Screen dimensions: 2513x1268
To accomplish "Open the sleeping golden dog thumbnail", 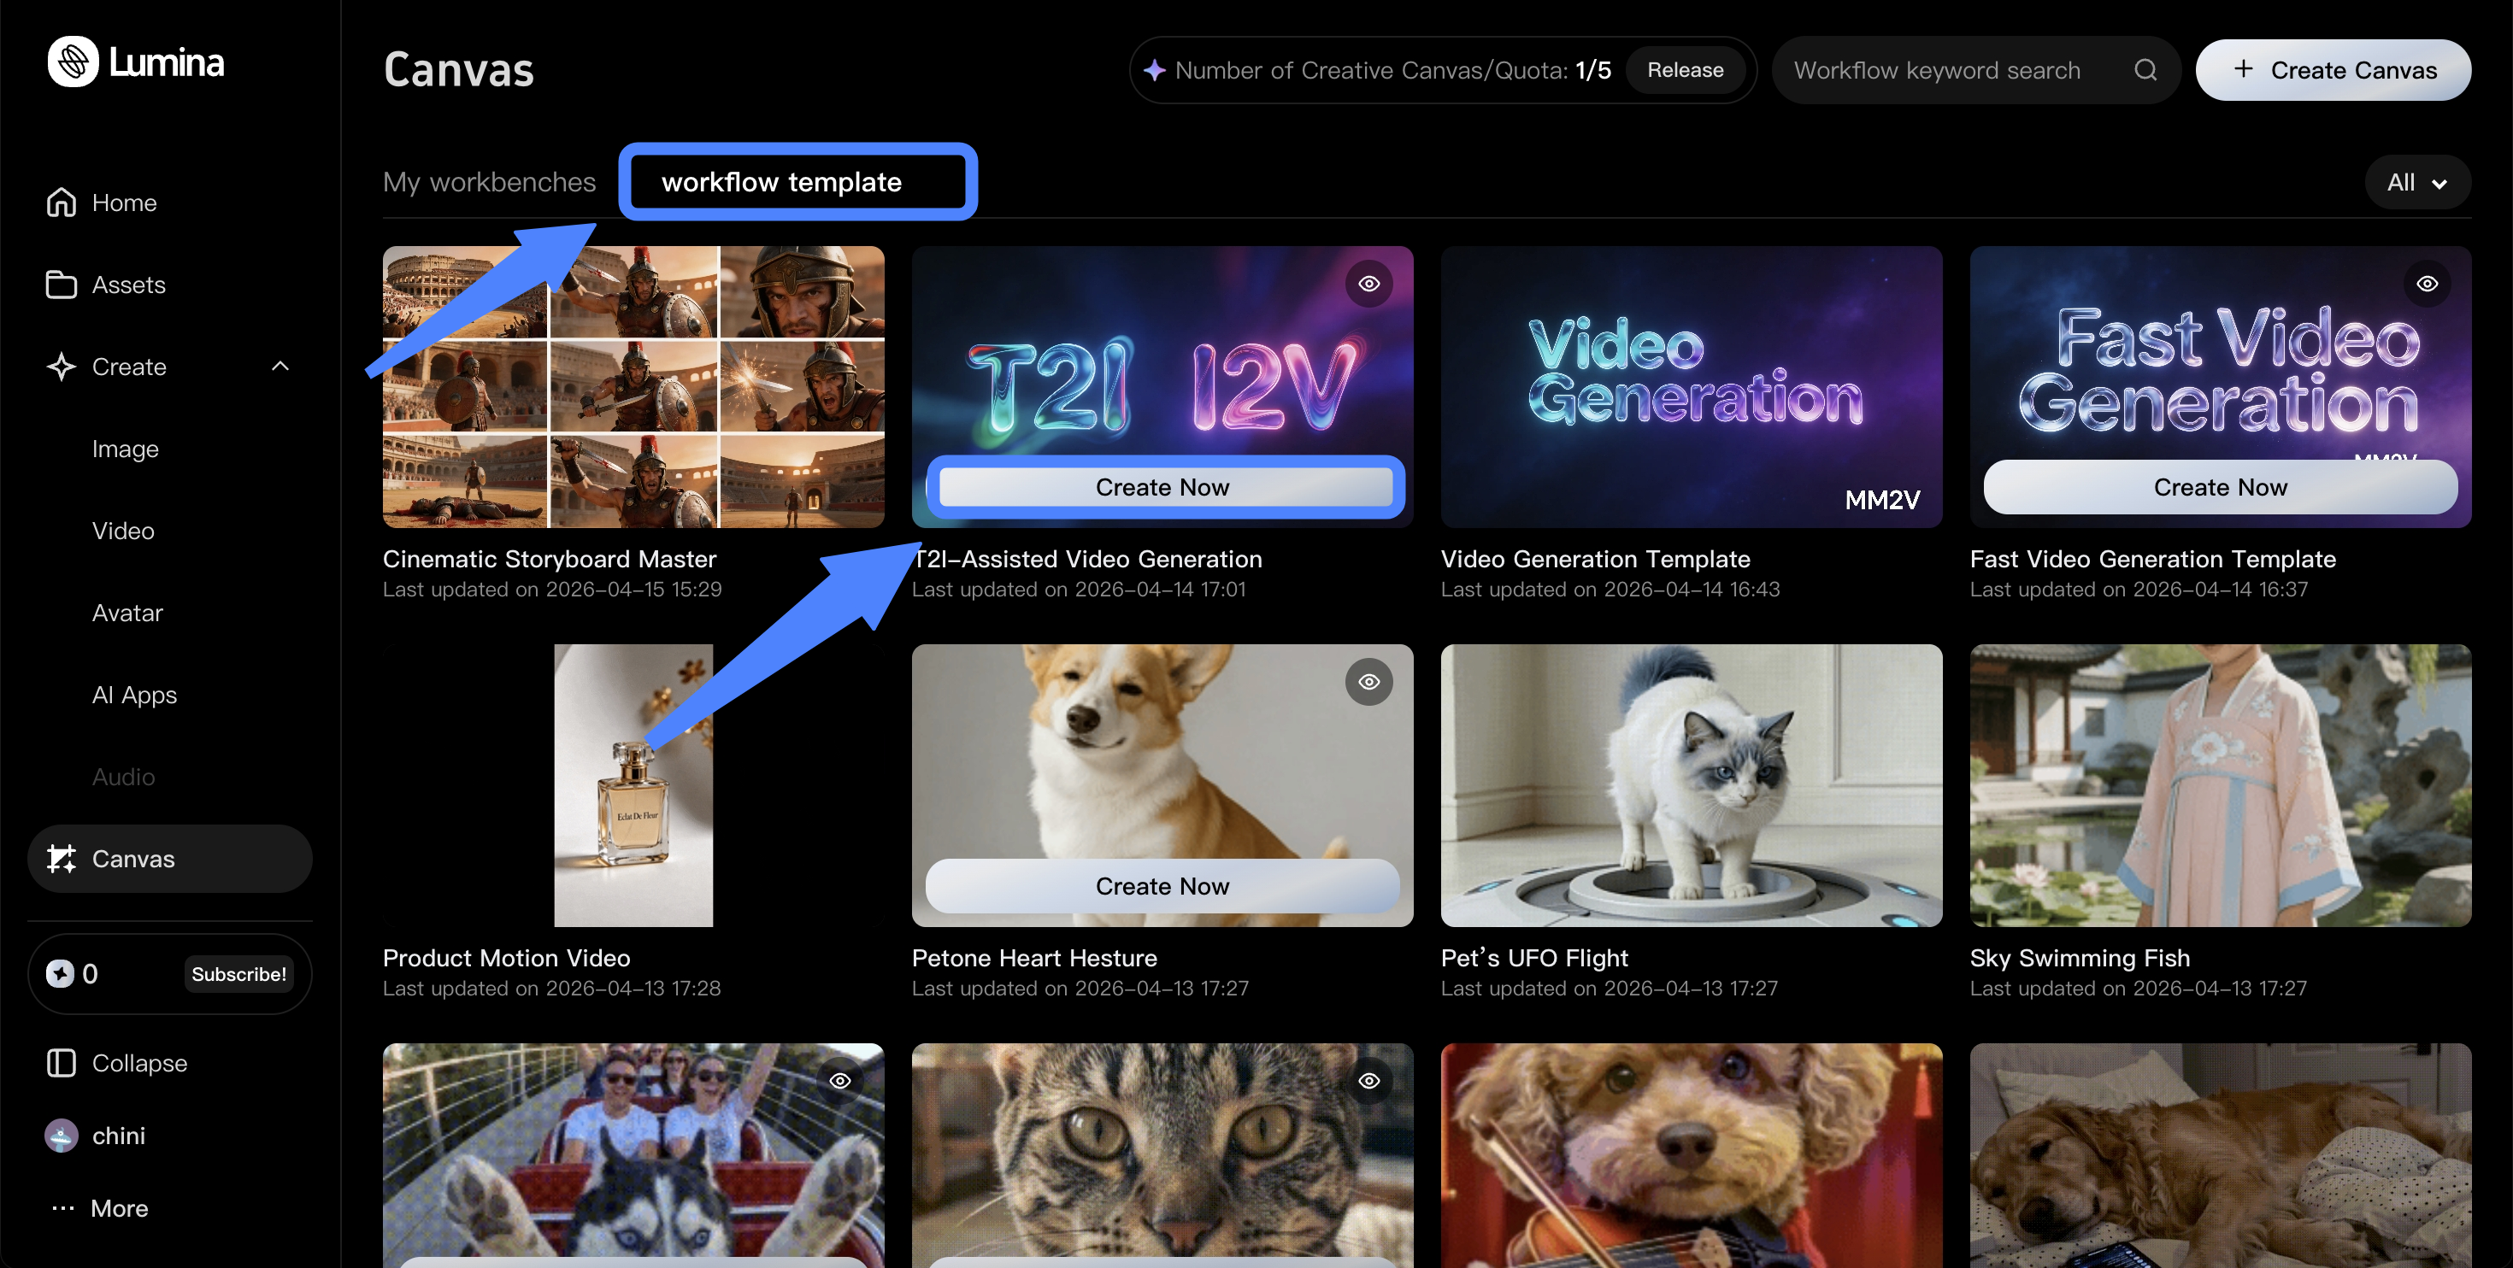I will click(2219, 1156).
